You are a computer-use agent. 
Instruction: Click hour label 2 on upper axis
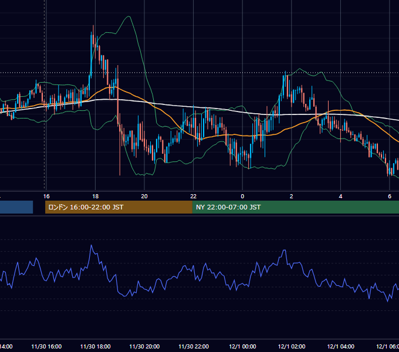click(292, 197)
